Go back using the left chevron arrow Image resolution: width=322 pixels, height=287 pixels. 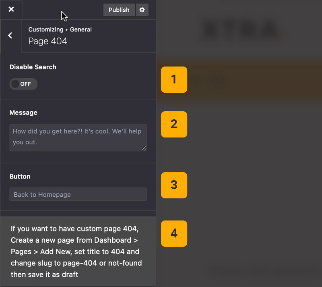(x=10, y=35)
